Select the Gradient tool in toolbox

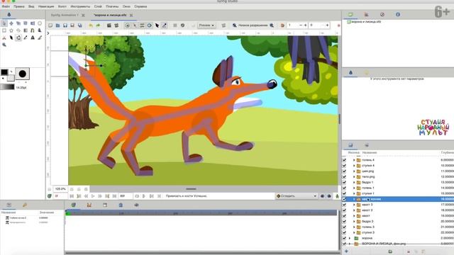click(26, 30)
